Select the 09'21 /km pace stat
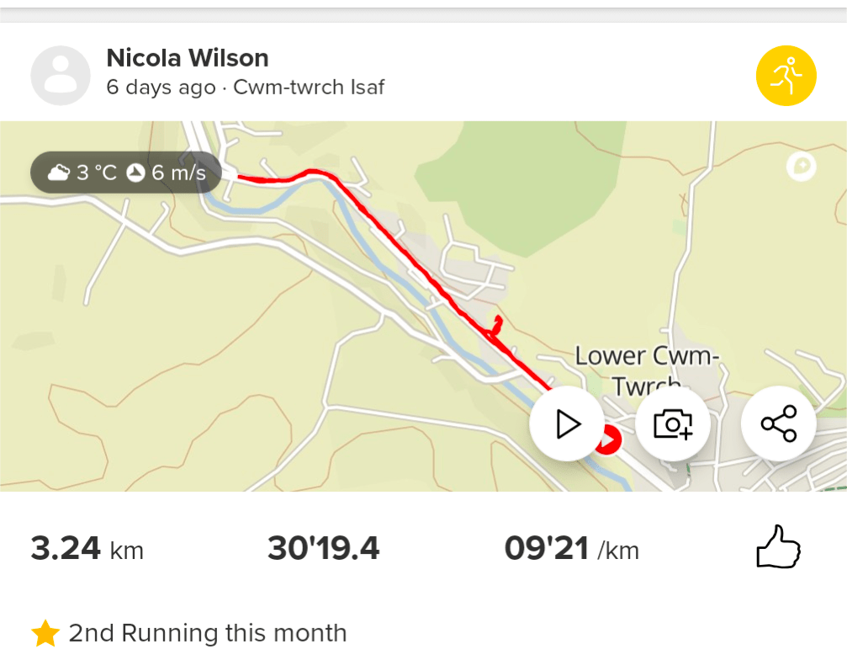The width and height of the screenshot is (847, 660). tap(571, 549)
